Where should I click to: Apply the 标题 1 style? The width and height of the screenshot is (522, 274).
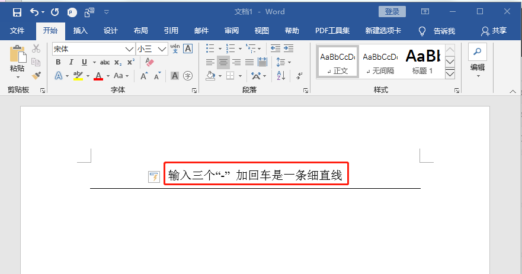pos(423,62)
